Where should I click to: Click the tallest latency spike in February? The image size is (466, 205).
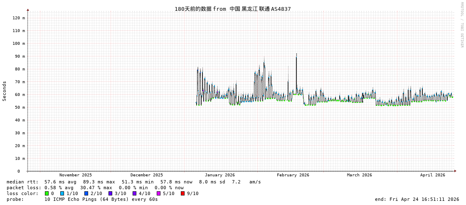coord(296,74)
